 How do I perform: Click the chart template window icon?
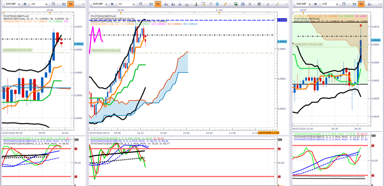tap(243, 4)
